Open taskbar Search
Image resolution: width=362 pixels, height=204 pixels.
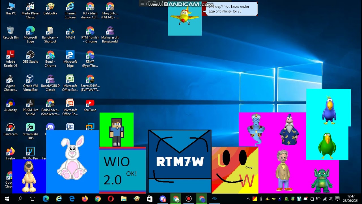click(x=20, y=199)
